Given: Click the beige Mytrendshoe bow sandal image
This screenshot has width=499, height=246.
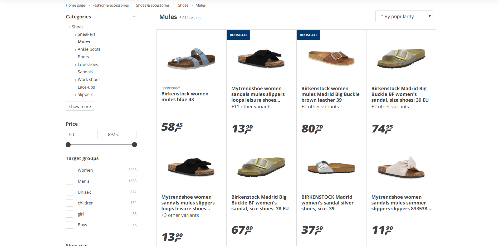Looking at the screenshot, I should pos(401,167).
